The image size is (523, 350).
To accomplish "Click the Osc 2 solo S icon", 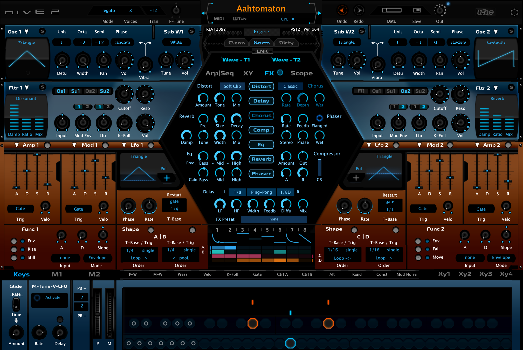I will click(x=511, y=31).
